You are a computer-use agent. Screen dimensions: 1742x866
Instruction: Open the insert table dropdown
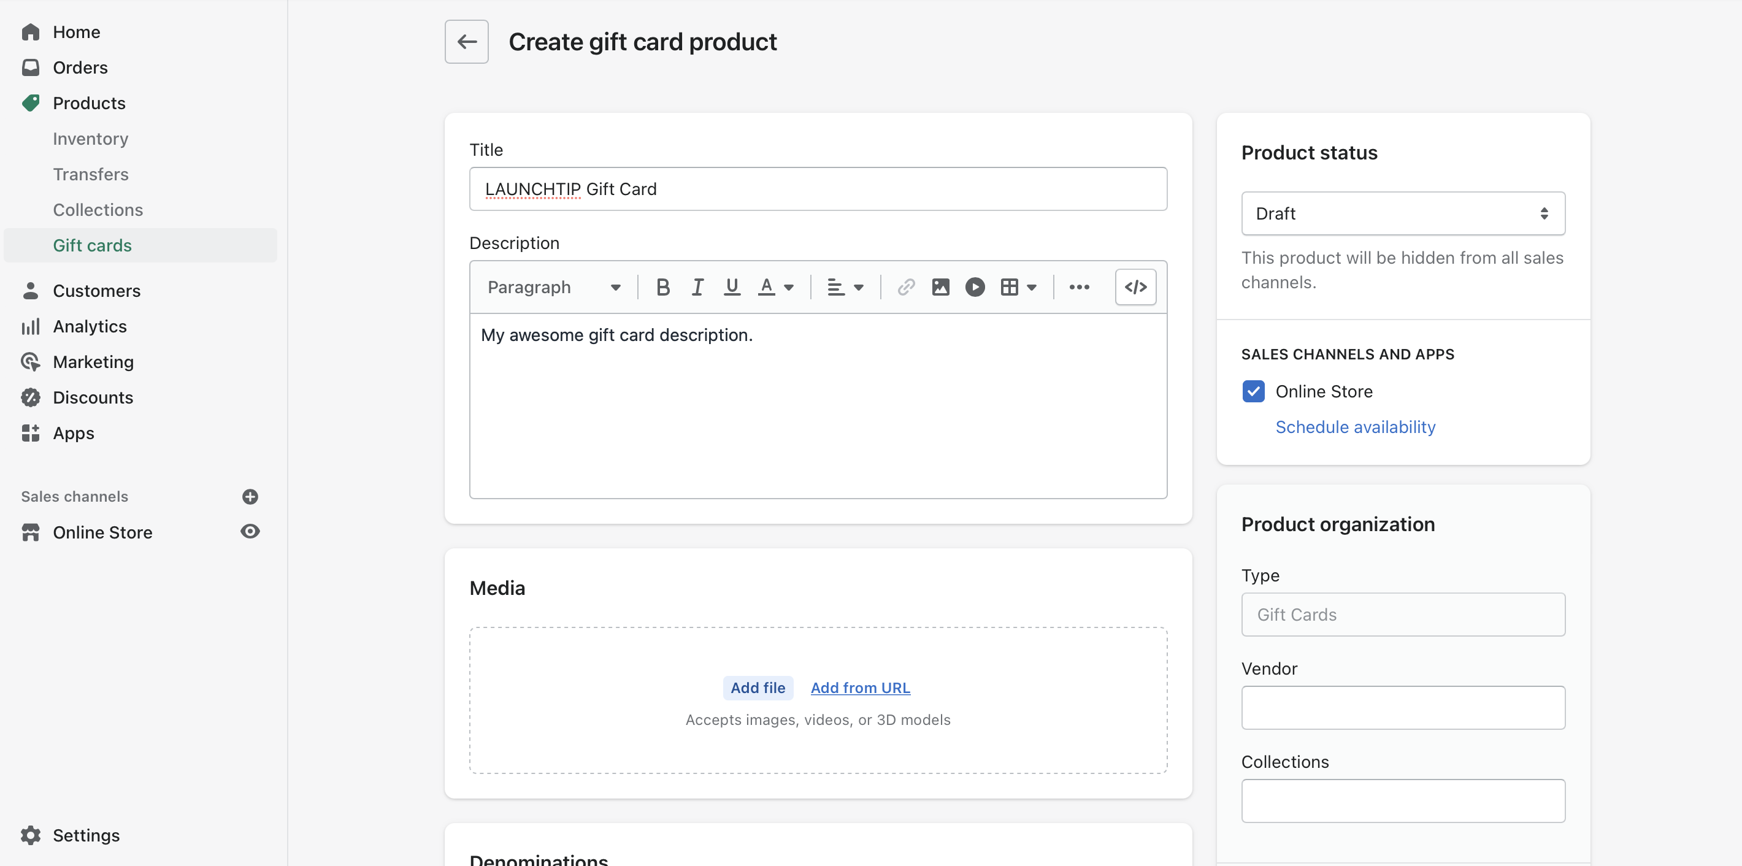(1018, 287)
